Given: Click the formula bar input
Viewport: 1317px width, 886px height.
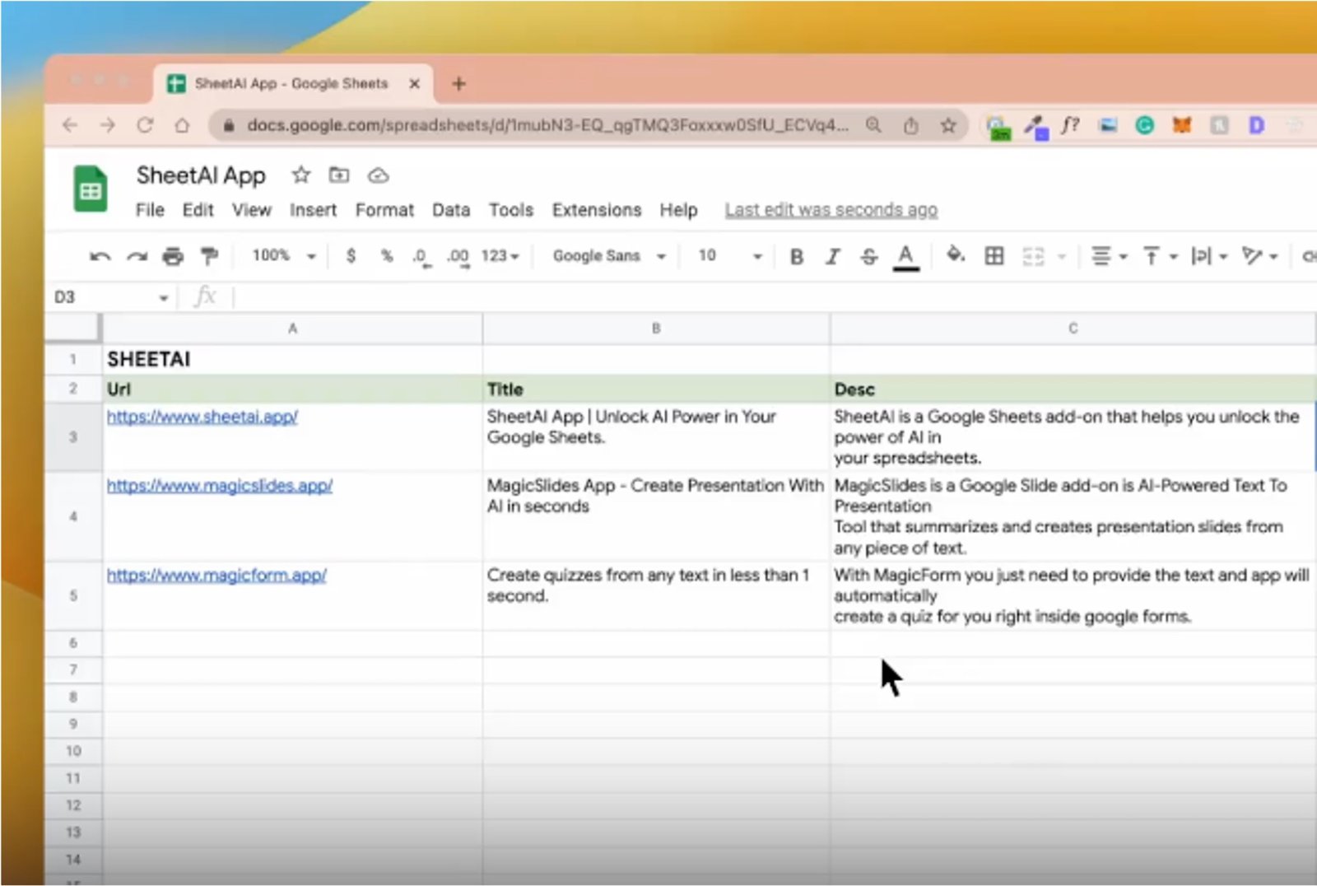Looking at the screenshot, I should (x=774, y=297).
